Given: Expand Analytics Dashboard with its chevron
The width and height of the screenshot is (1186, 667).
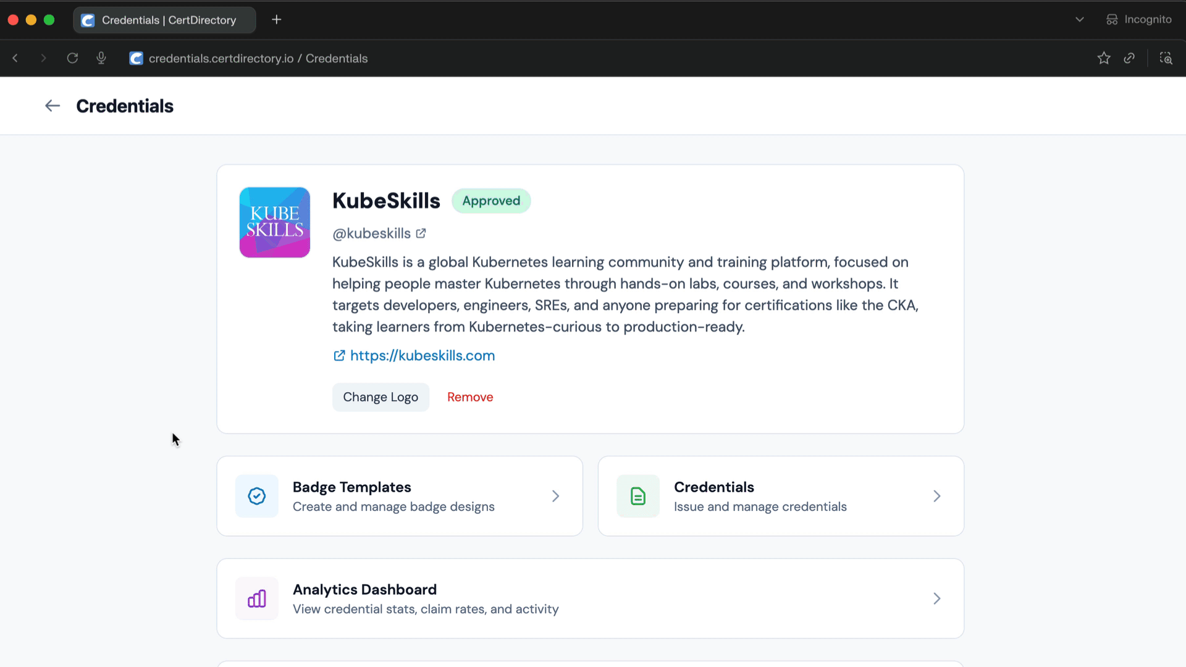Looking at the screenshot, I should 936,598.
